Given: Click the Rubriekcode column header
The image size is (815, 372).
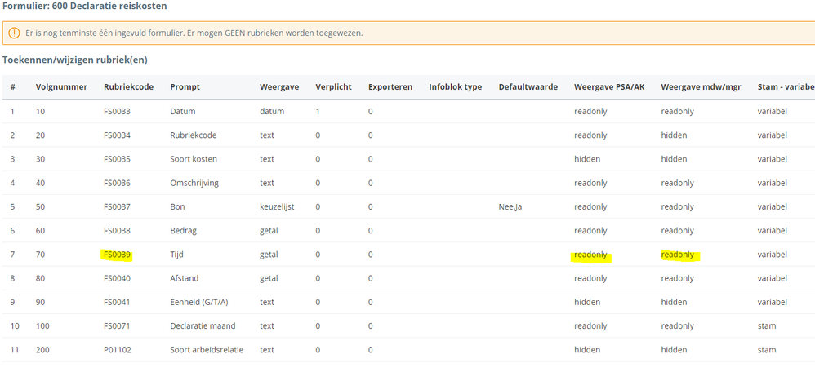Looking at the screenshot, I should (128, 86).
